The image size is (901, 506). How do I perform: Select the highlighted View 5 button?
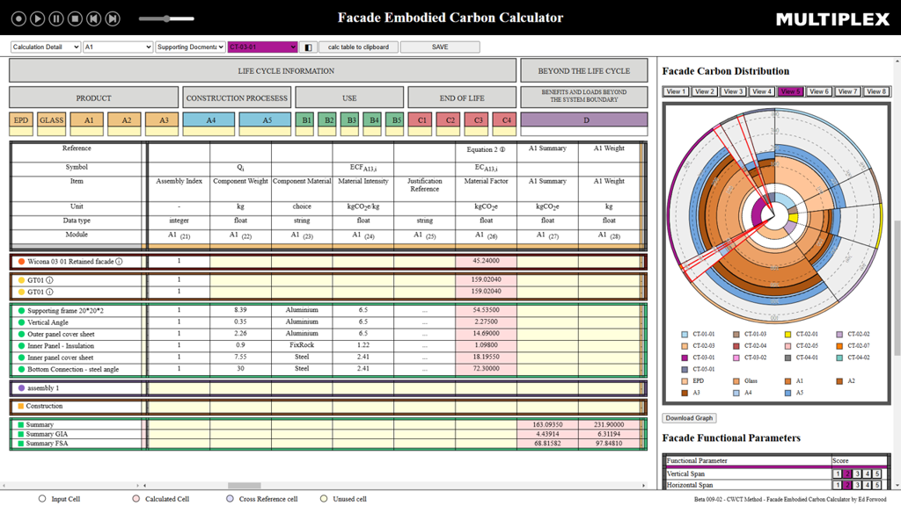(x=790, y=91)
